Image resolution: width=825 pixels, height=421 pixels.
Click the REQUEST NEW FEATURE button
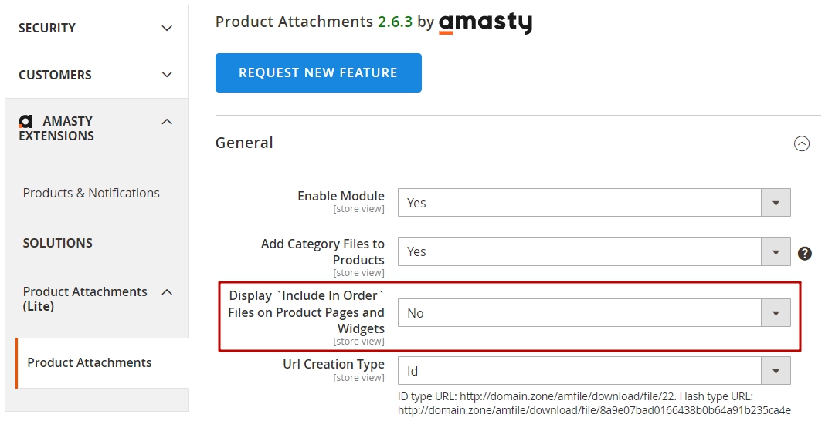(x=318, y=73)
